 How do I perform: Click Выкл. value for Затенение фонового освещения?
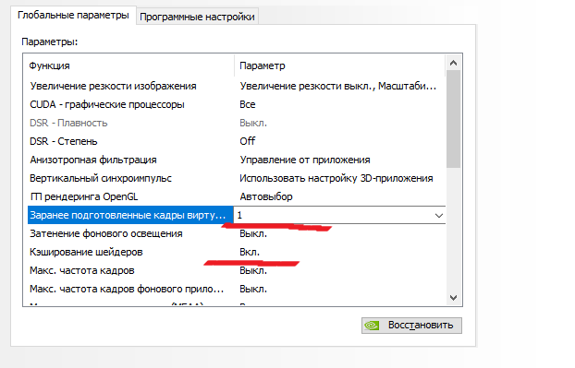[x=253, y=233]
